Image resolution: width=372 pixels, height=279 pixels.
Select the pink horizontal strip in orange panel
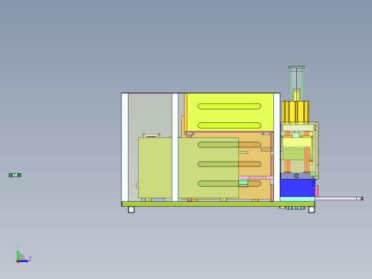coord(256,177)
